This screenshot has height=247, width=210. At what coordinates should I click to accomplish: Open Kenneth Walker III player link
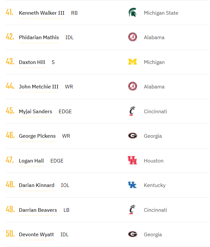[x=42, y=13]
